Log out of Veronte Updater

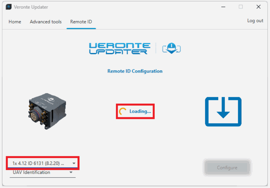pos(255,21)
